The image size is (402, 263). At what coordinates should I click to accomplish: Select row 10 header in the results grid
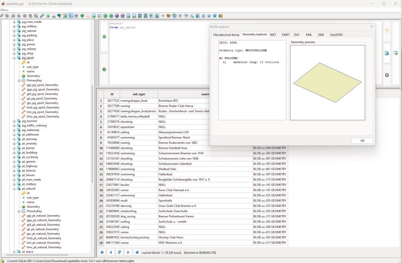point(101,148)
